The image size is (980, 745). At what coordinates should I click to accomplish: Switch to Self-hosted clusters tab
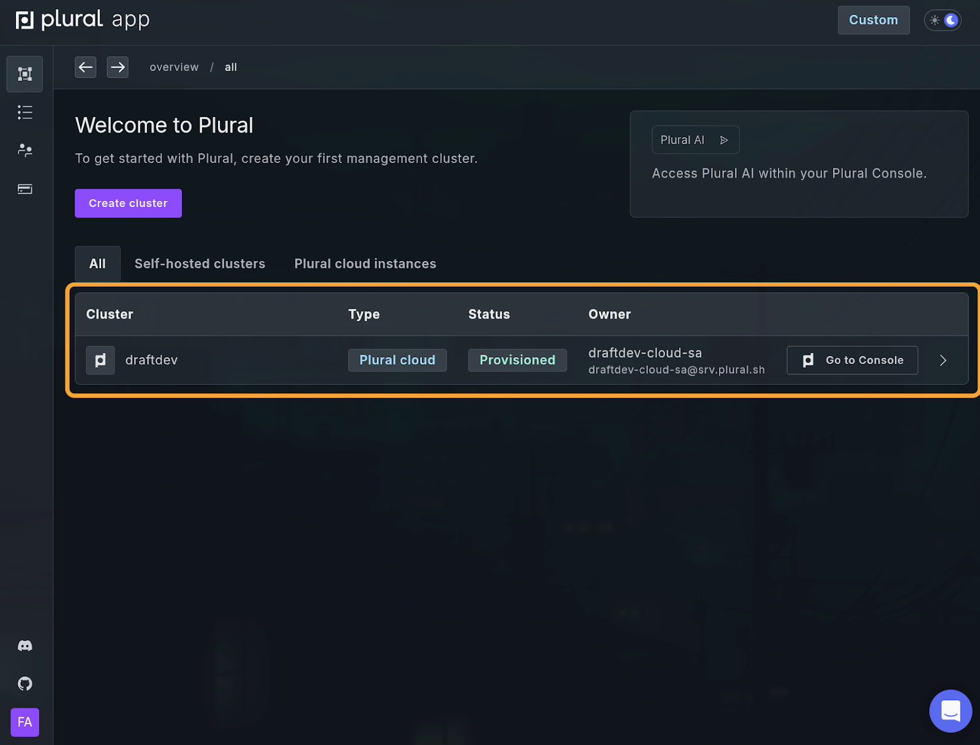pyautogui.click(x=200, y=264)
